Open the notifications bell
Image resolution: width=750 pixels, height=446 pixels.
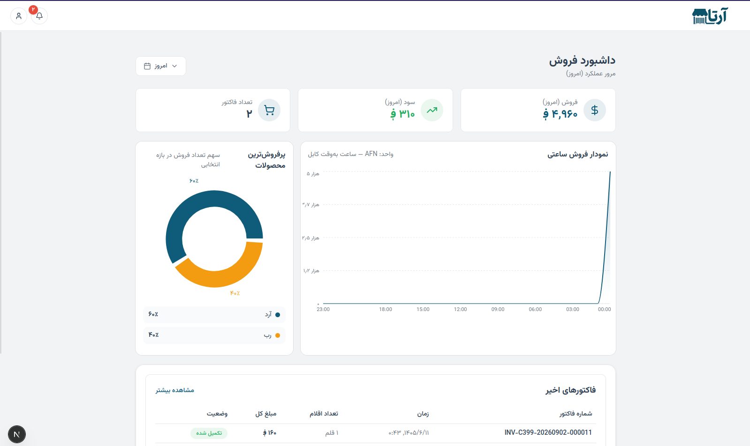39,16
